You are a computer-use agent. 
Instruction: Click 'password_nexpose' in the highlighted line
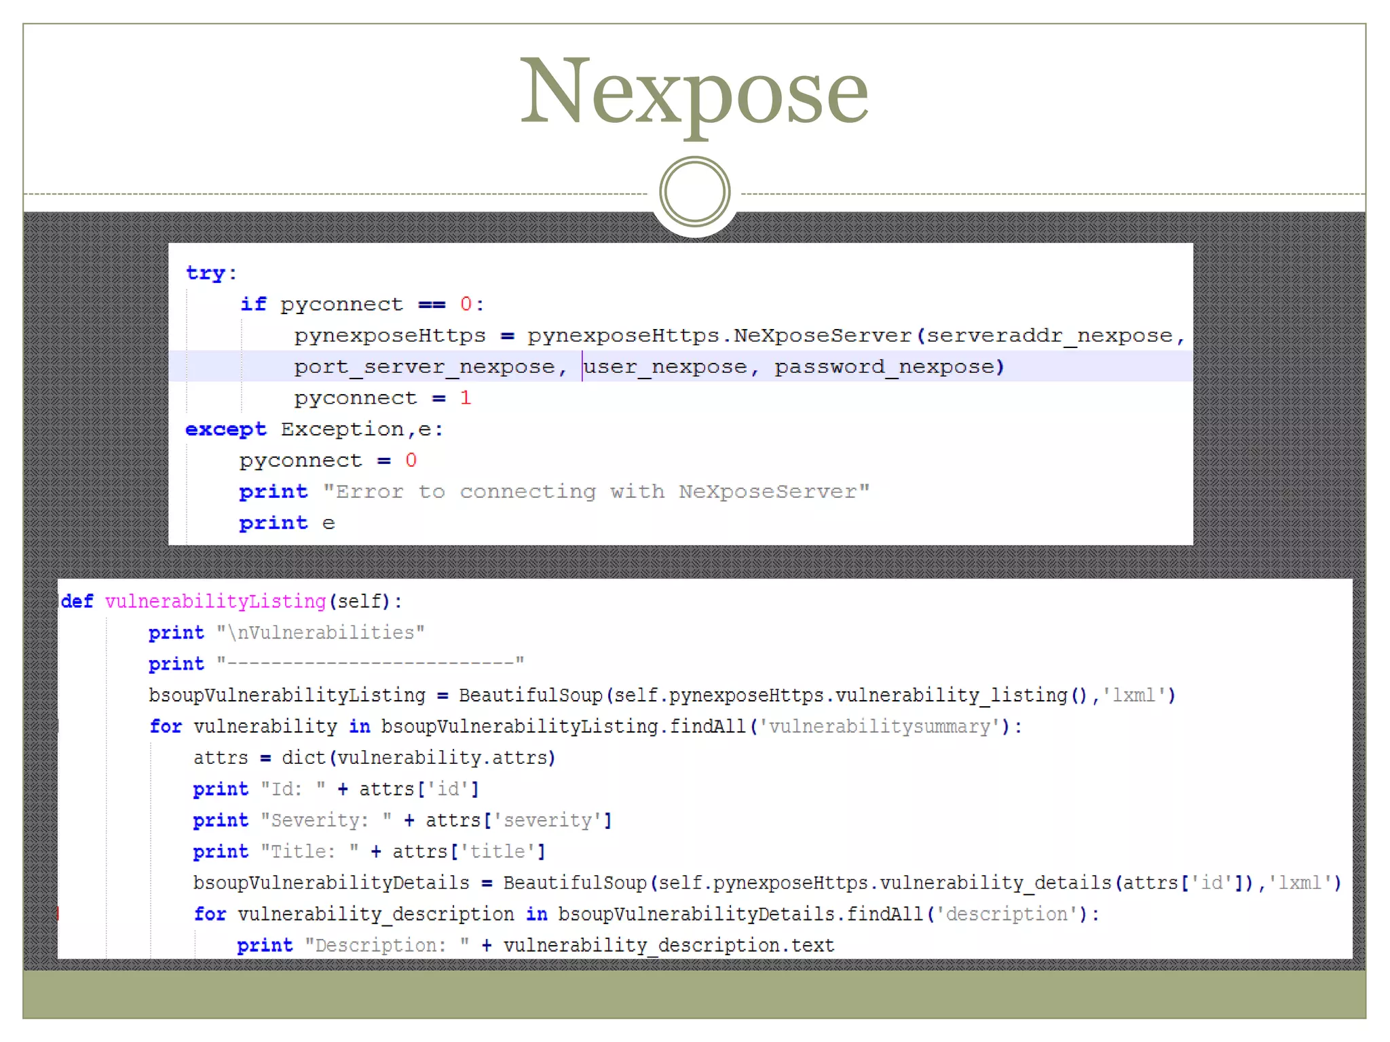pyautogui.click(x=884, y=367)
